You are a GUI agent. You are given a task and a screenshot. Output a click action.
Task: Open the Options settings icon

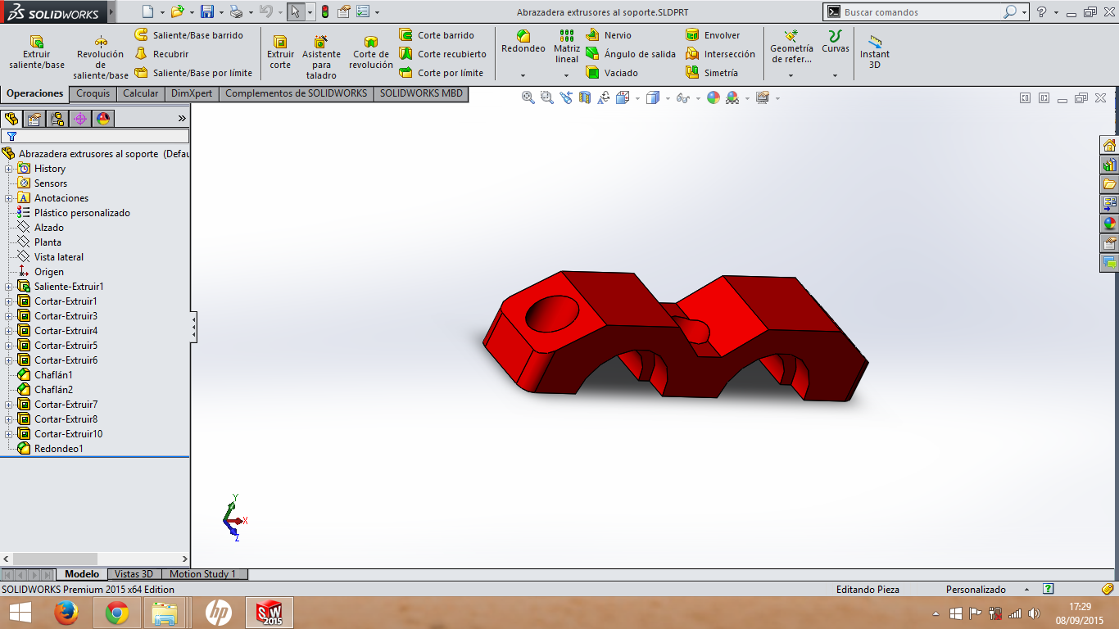(x=363, y=11)
